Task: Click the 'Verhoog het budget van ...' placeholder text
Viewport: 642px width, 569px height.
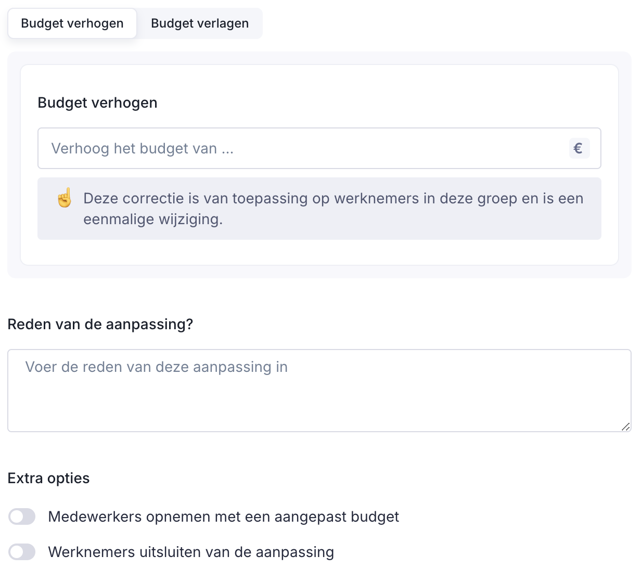Action: [142, 149]
